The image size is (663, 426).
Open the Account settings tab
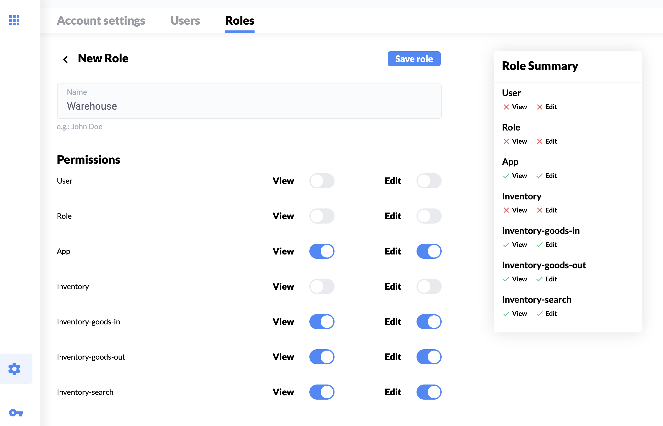[x=101, y=20]
